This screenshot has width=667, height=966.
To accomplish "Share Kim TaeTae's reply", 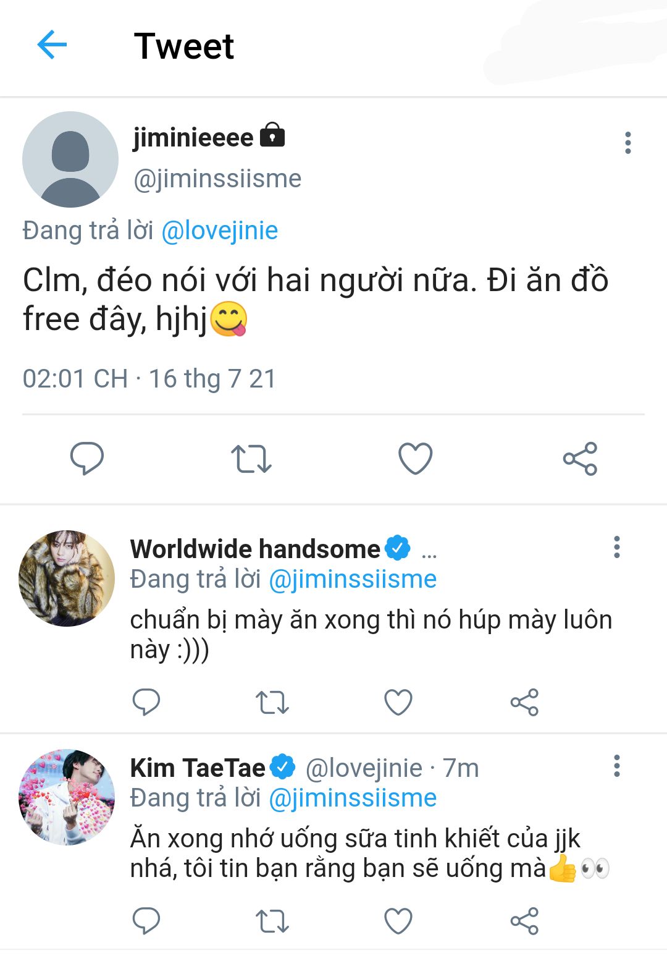I will click(x=524, y=921).
